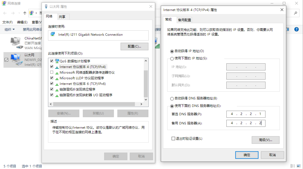Image resolution: width=303 pixels, height=169 pixels.
Task: Click scroll down arrow in items list
Action: 146,99
